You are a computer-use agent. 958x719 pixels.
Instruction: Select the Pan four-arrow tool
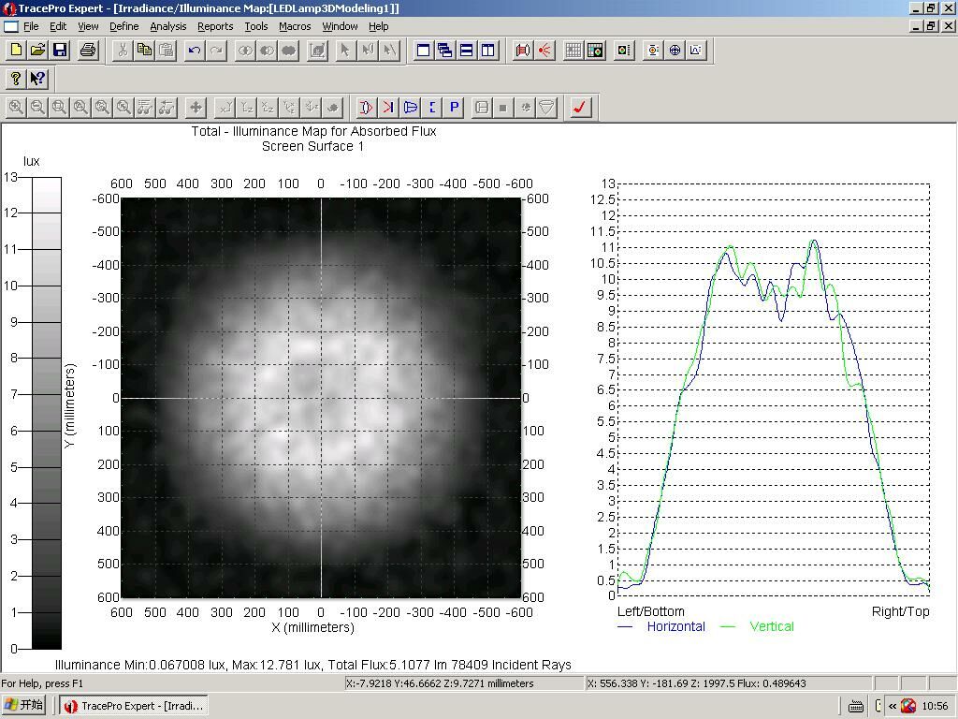coord(196,108)
